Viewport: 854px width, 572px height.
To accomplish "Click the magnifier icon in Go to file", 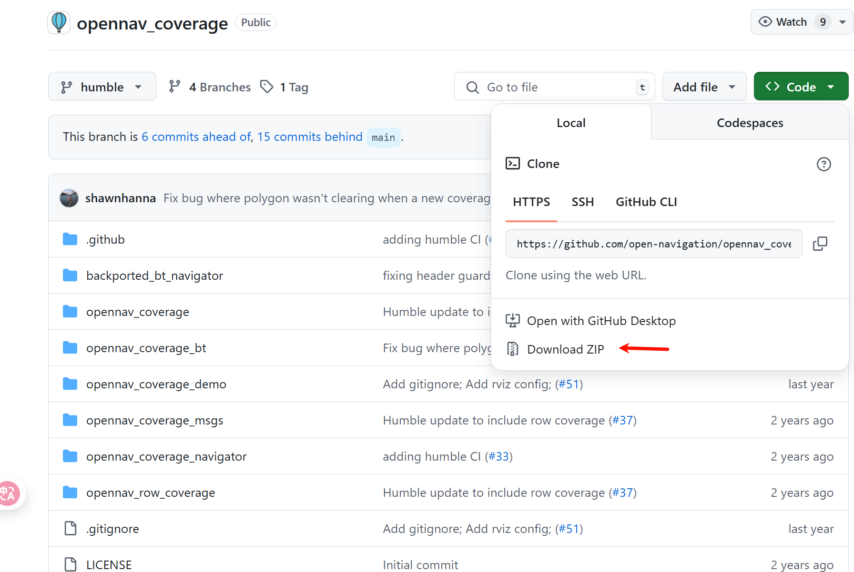I will 472,87.
